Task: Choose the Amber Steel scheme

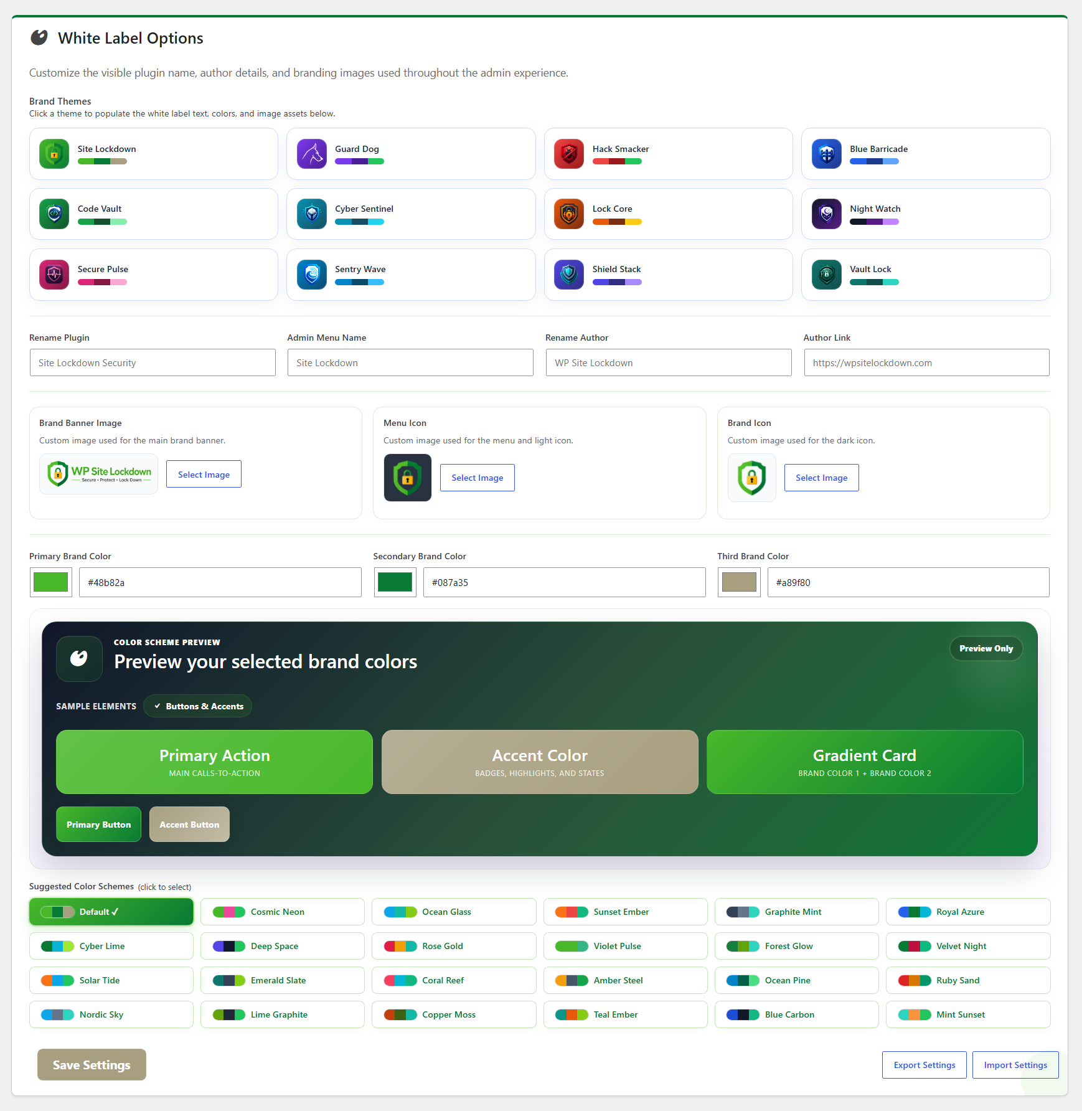Action: (x=626, y=980)
